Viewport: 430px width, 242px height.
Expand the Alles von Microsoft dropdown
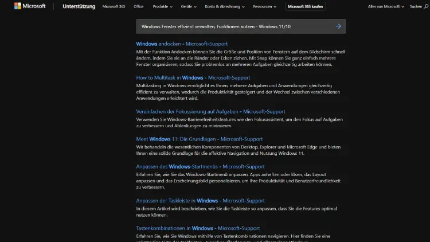386,6
